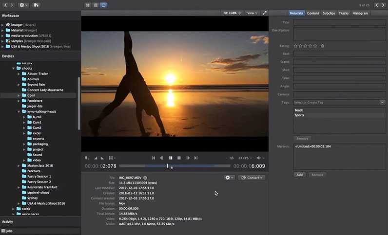Clear the star rating
390x235 pixels.
tap(323, 46)
